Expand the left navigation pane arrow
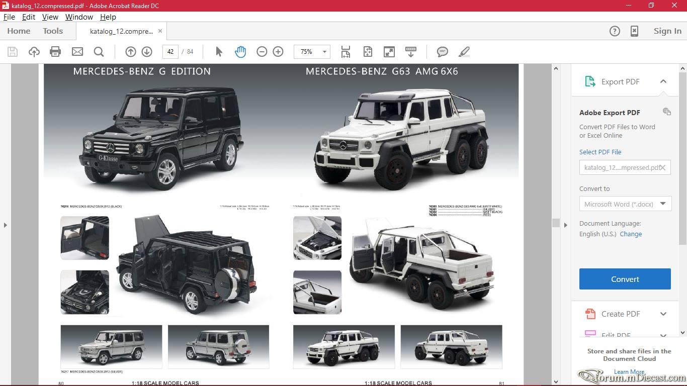This screenshot has width=687, height=386. click(6, 225)
